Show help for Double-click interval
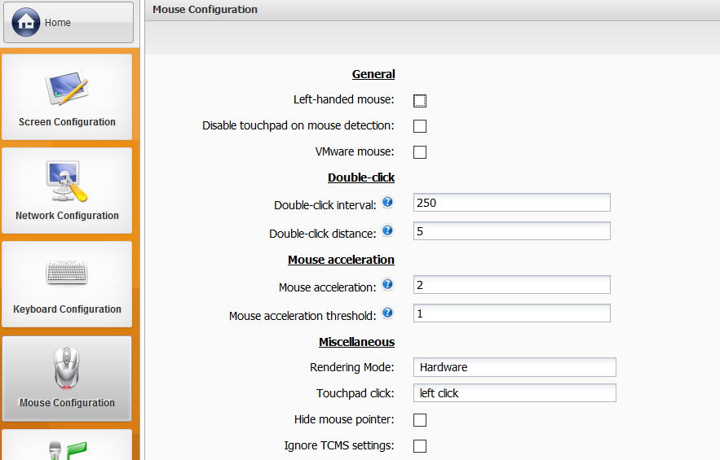 point(387,202)
